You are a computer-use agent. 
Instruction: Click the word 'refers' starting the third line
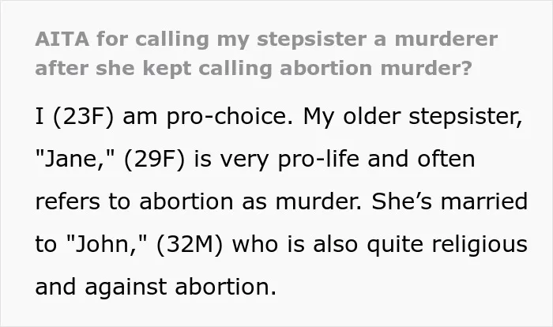(68, 201)
